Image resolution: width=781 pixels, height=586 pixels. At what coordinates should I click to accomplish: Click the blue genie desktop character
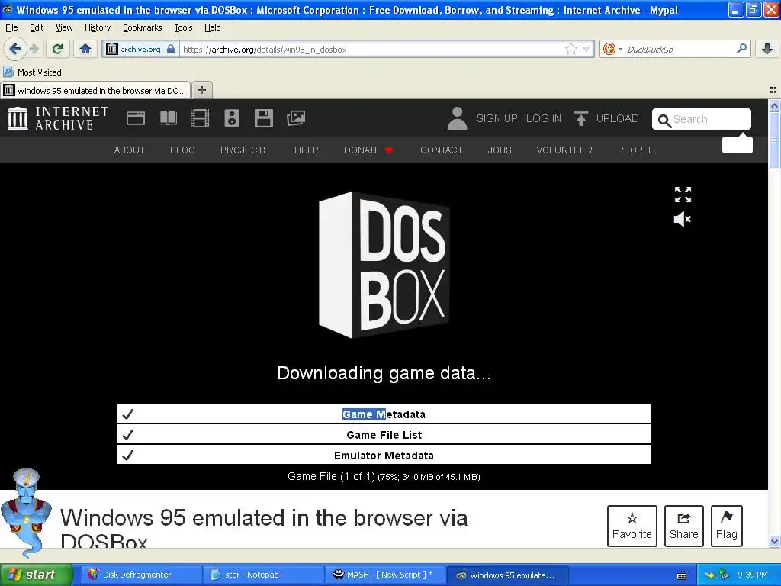(25, 514)
